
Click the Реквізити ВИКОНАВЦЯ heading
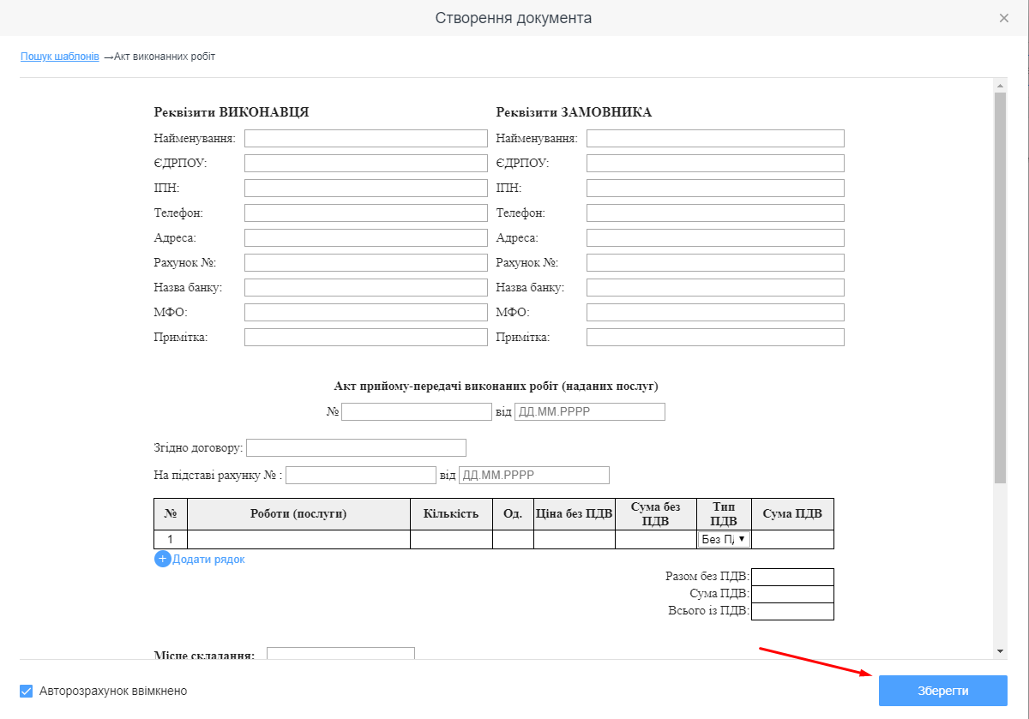[x=232, y=112]
